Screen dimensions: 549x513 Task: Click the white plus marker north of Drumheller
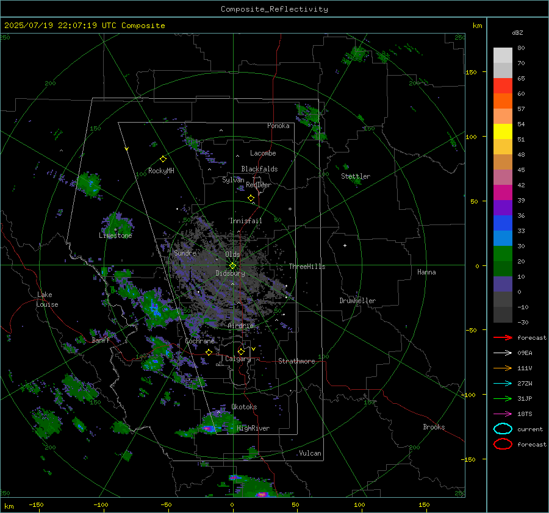point(345,245)
